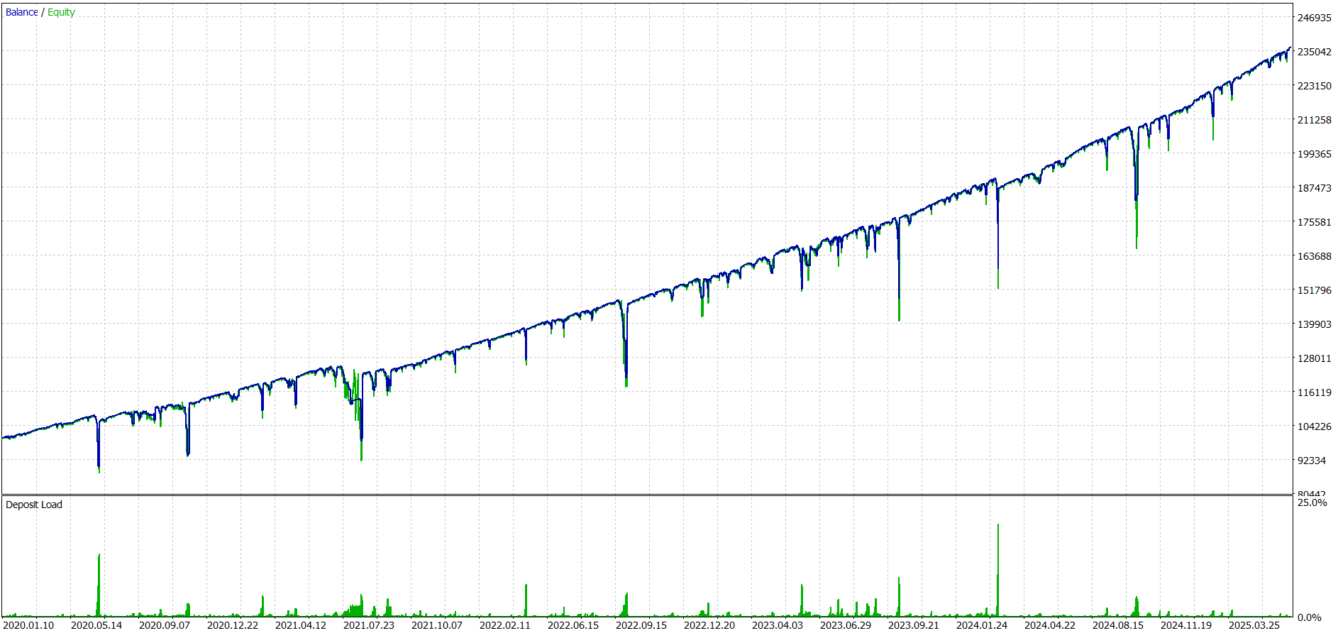Screen dimensions: 1338x633
Task: Click the 2020.01.10 date label
Action: 28,625
